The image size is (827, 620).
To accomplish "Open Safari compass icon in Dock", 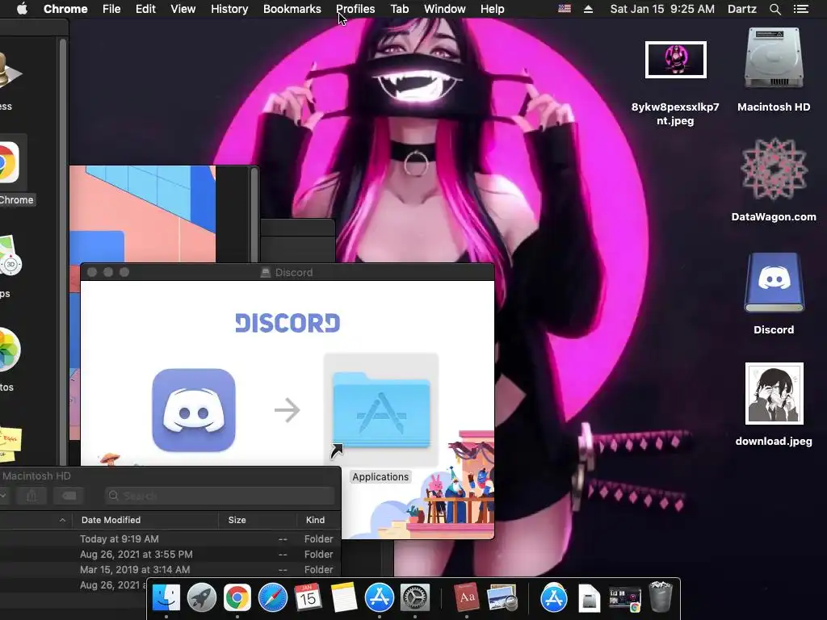I will [x=273, y=598].
